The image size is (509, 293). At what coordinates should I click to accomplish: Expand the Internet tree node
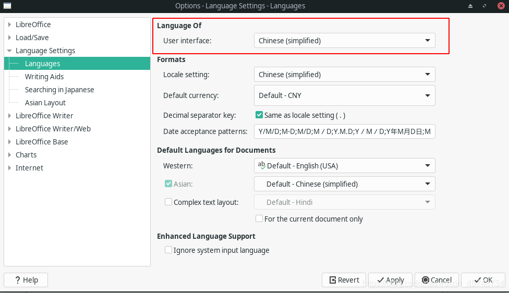tap(9, 168)
